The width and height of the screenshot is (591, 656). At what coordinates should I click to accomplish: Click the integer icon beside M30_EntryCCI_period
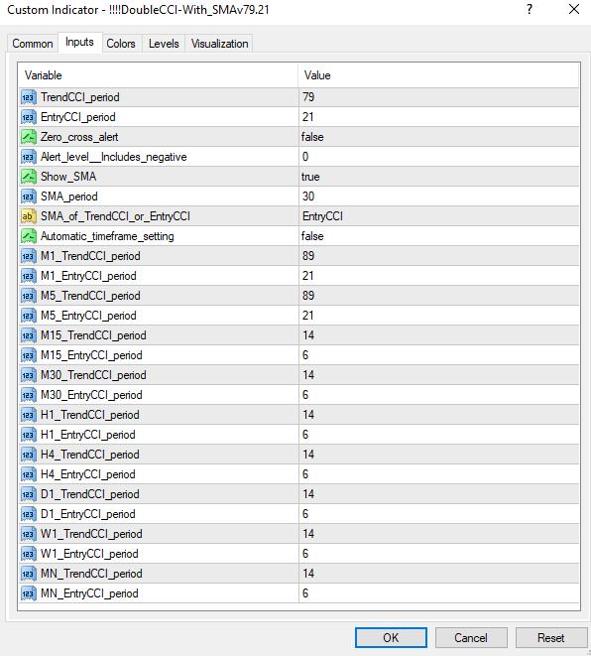[29, 395]
